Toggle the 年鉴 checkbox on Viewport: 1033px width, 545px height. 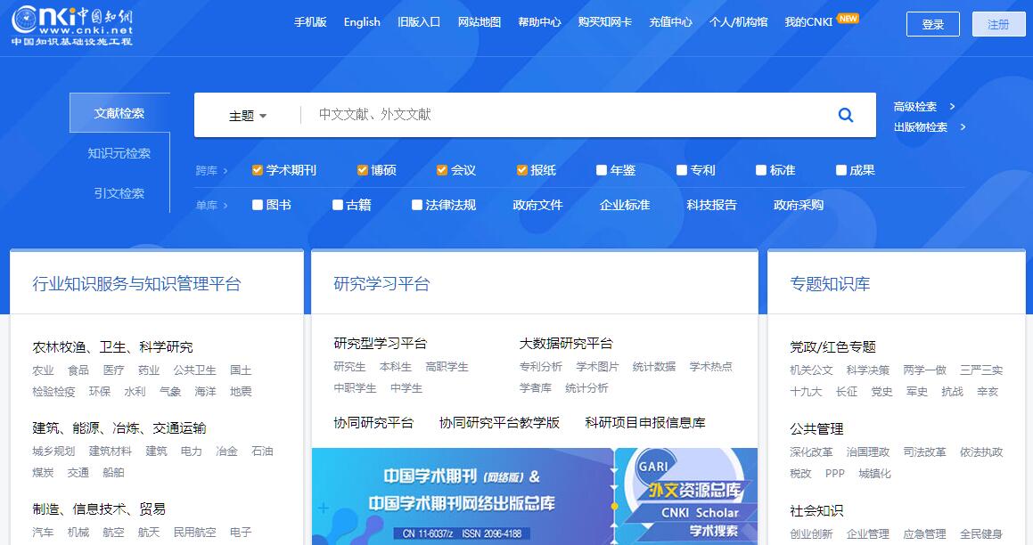pos(603,170)
